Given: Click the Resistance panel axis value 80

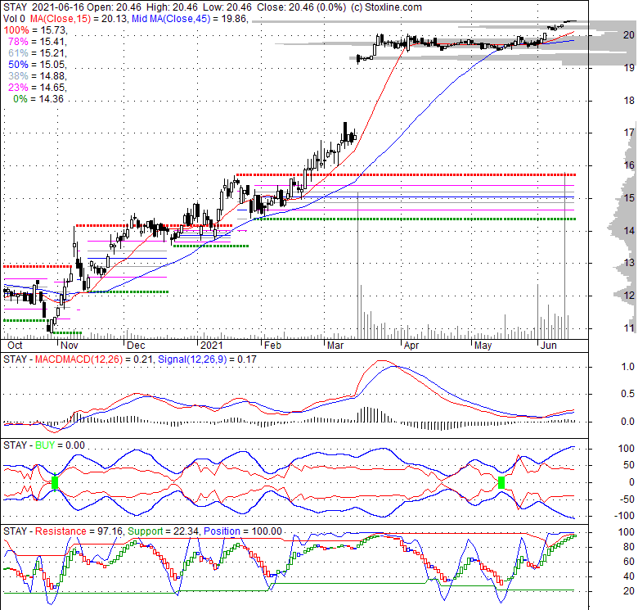Looking at the screenshot, I should point(629,547).
